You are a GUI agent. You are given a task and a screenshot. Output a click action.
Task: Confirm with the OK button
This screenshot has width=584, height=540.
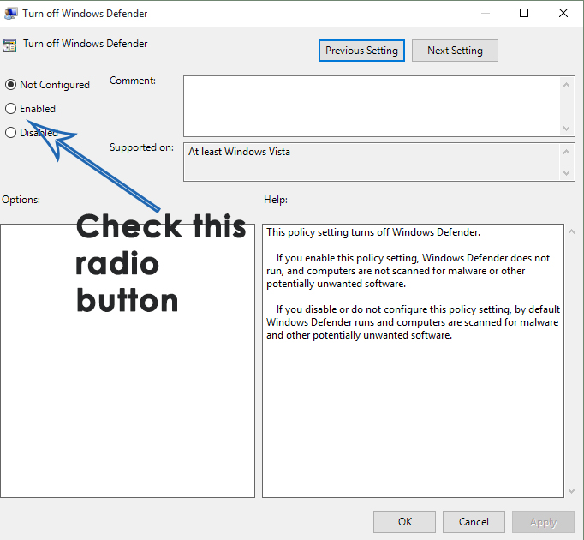click(404, 522)
